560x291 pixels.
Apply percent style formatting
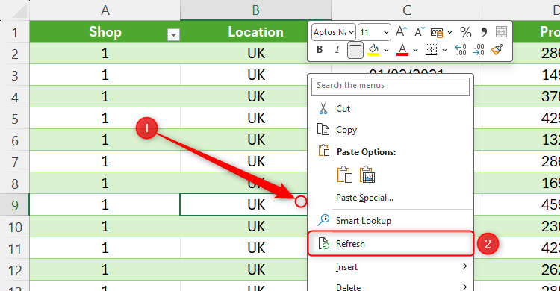click(x=466, y=32)
